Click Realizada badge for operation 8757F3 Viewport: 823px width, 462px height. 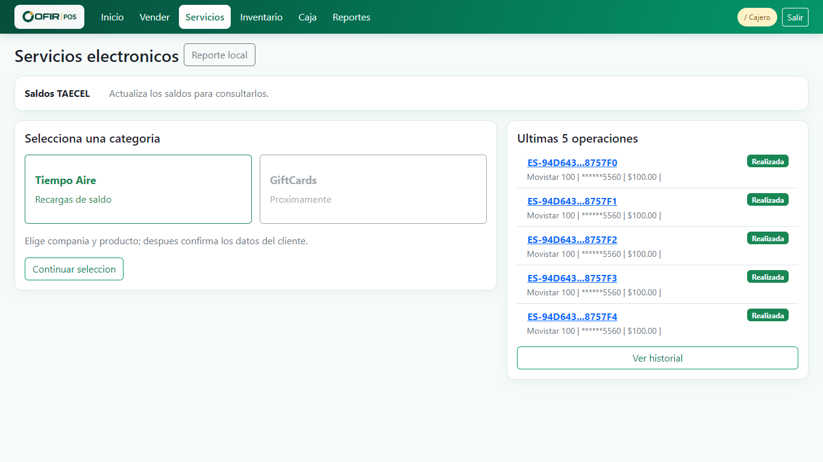pyautogui.click(x=768, y=277)
